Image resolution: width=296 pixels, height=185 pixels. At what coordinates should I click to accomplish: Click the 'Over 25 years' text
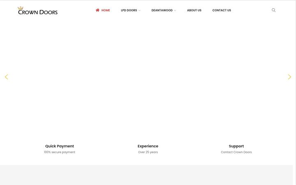(x=148, y=152)
